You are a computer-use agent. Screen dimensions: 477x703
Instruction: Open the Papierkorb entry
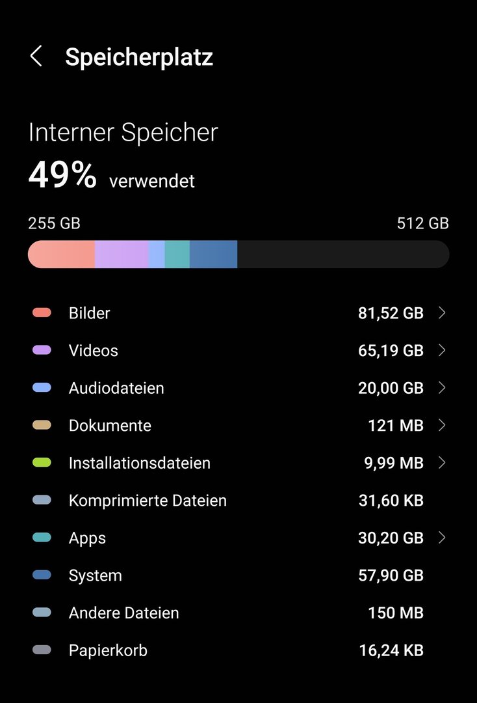108,650
